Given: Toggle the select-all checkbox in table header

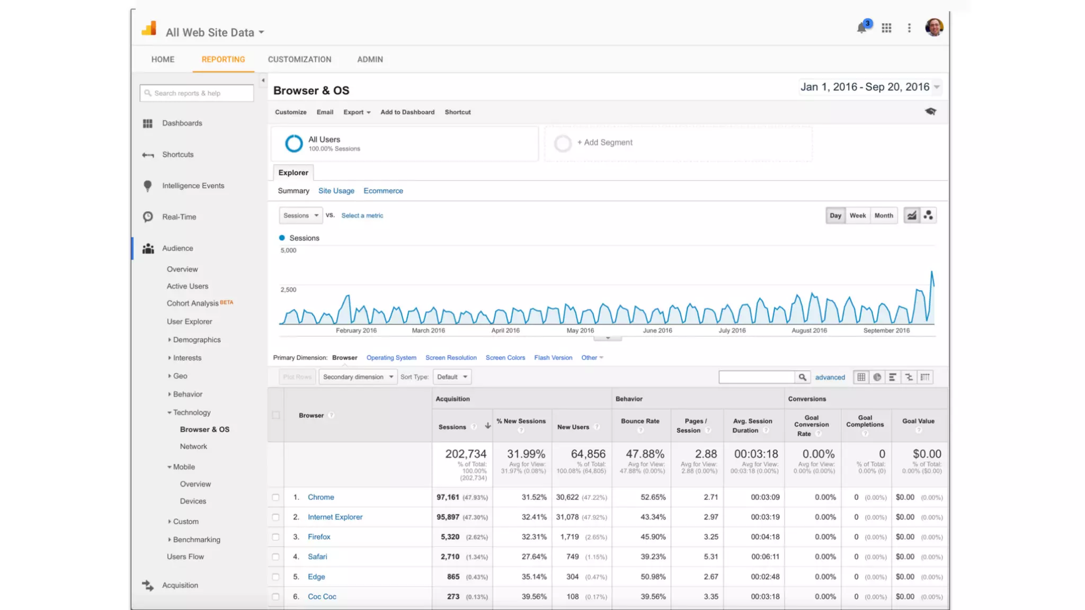Looking at the screenshot, I should [275, 415].
